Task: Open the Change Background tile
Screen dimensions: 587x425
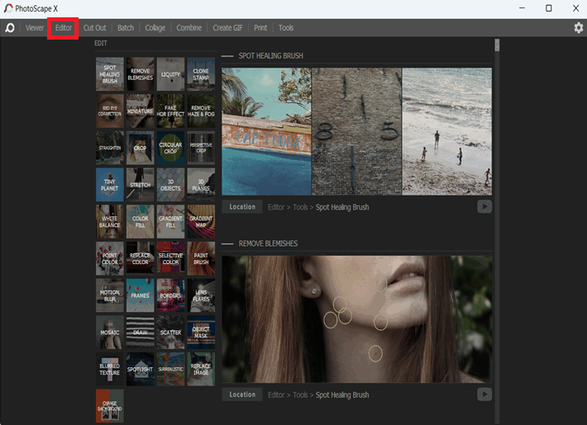Action: 110,406
